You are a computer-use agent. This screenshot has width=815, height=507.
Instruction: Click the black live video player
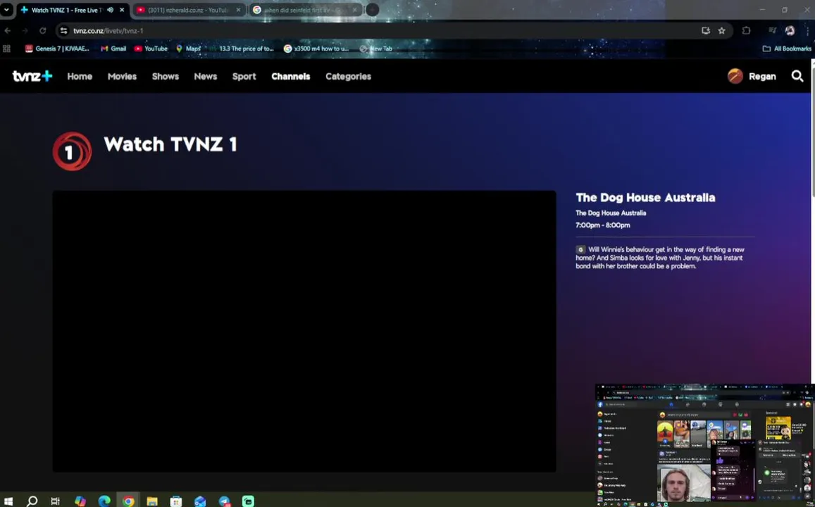[x=304, y=331]
